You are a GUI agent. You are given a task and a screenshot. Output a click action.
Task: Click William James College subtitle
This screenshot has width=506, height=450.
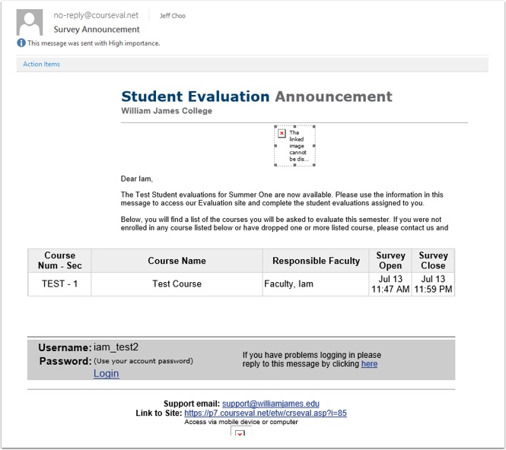point(167,110)
